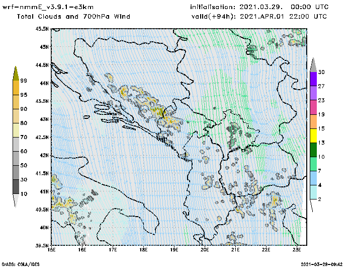The image size is (352, 267).
Task: Click the 45.5N latitude label
Action: pos(42,29)
